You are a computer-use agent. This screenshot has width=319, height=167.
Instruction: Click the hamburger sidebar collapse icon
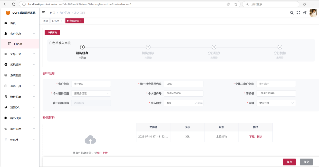click(x=44, y=13)
